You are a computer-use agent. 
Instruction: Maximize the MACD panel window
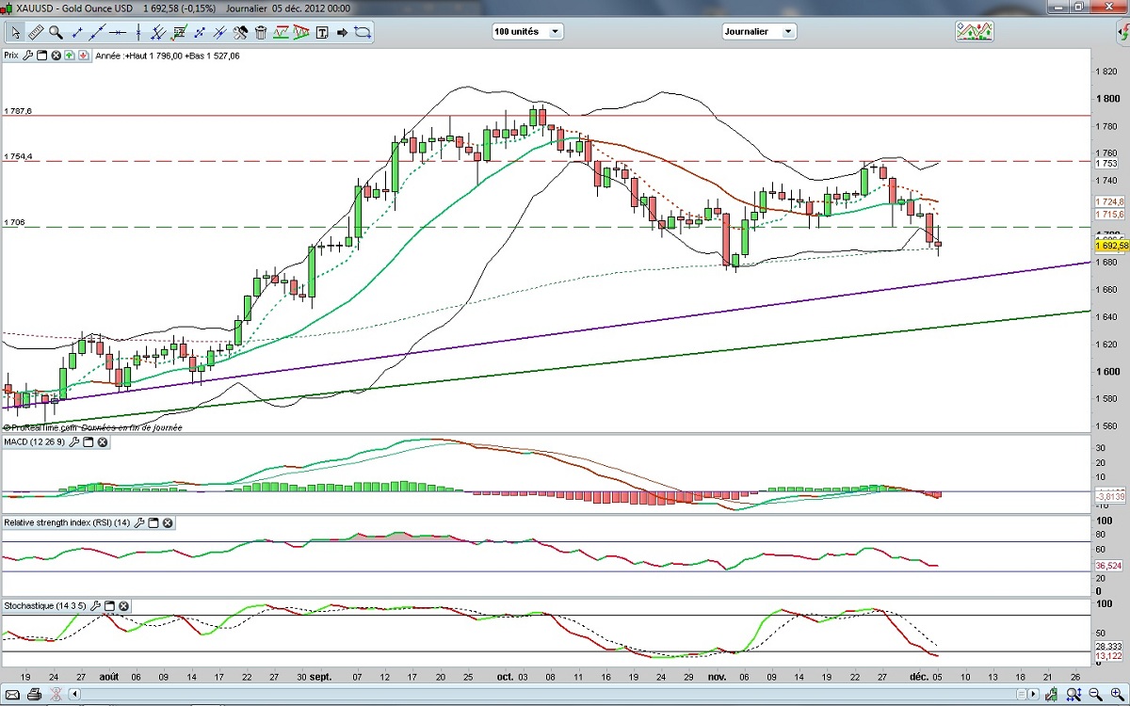tap(89, 442)
